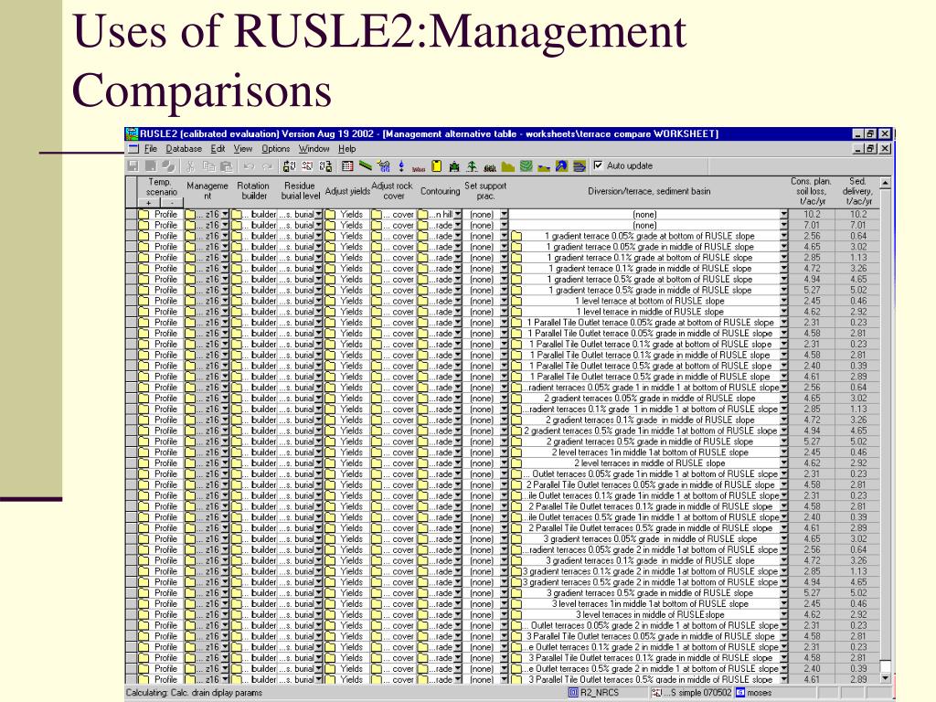The height and width of the screenshot is (702, 936).
Task: Click the Contouring column header
Action: pos(440,191)
